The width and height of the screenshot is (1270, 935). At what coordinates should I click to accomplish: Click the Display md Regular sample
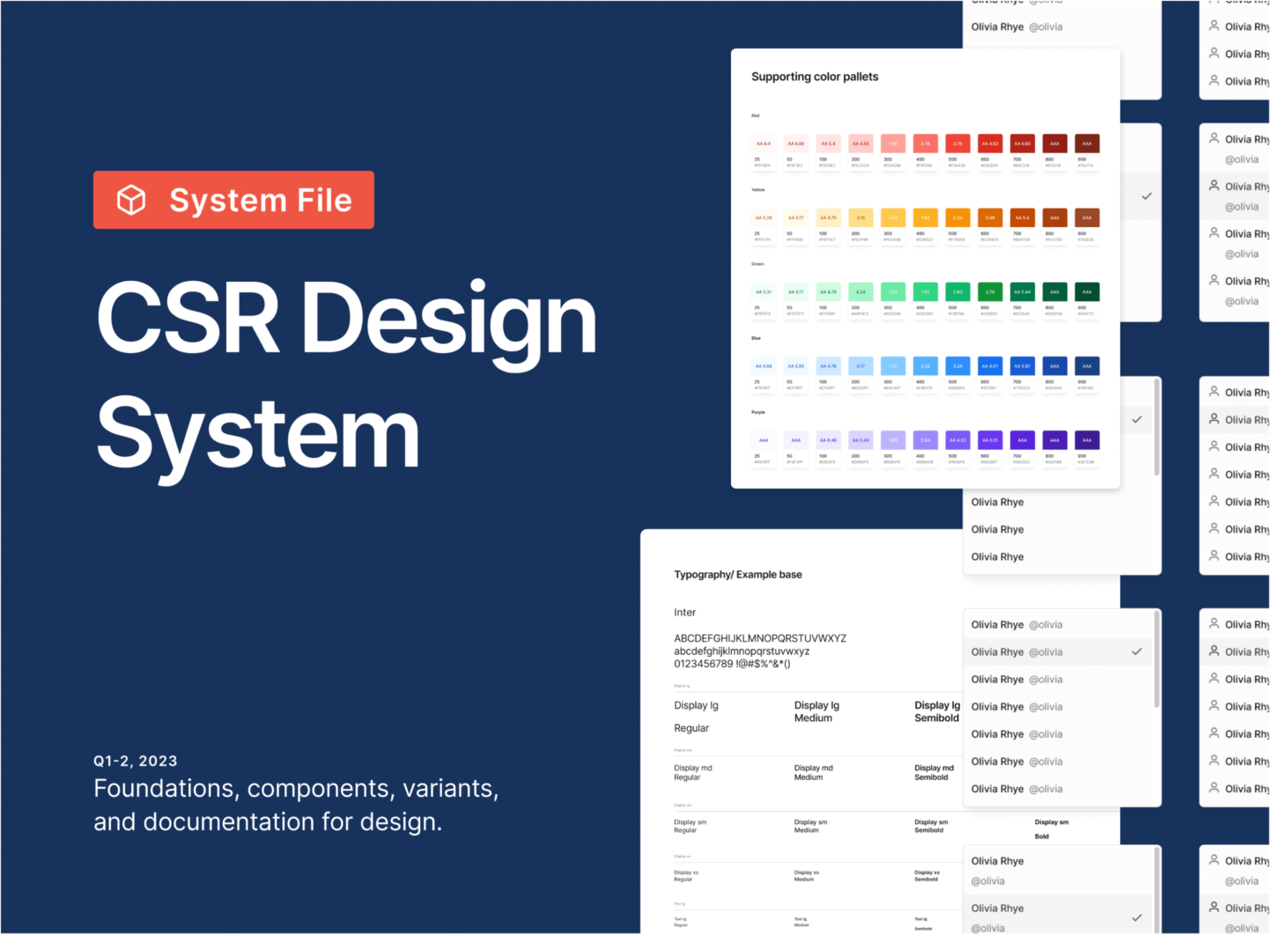(693, 772)
